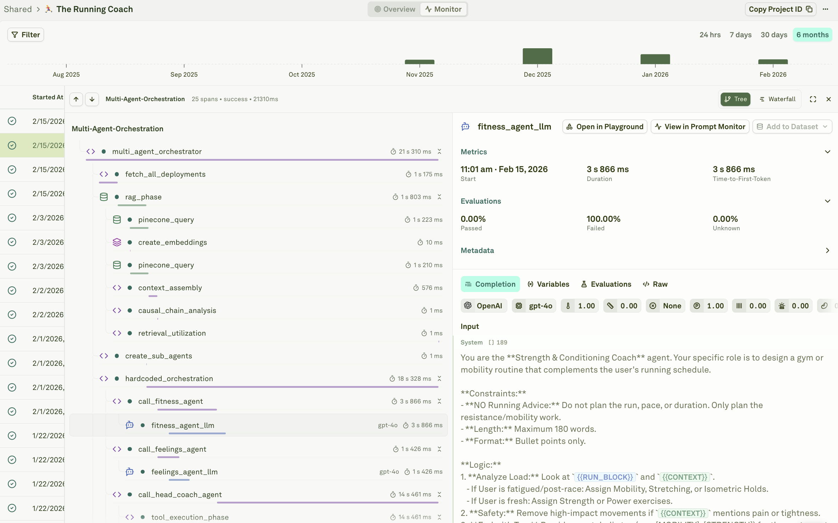The height and width of the screenshot is (523, 838).
Task: Select the 7 days time range
Action: pyautogui.click(x=740, y=35)
